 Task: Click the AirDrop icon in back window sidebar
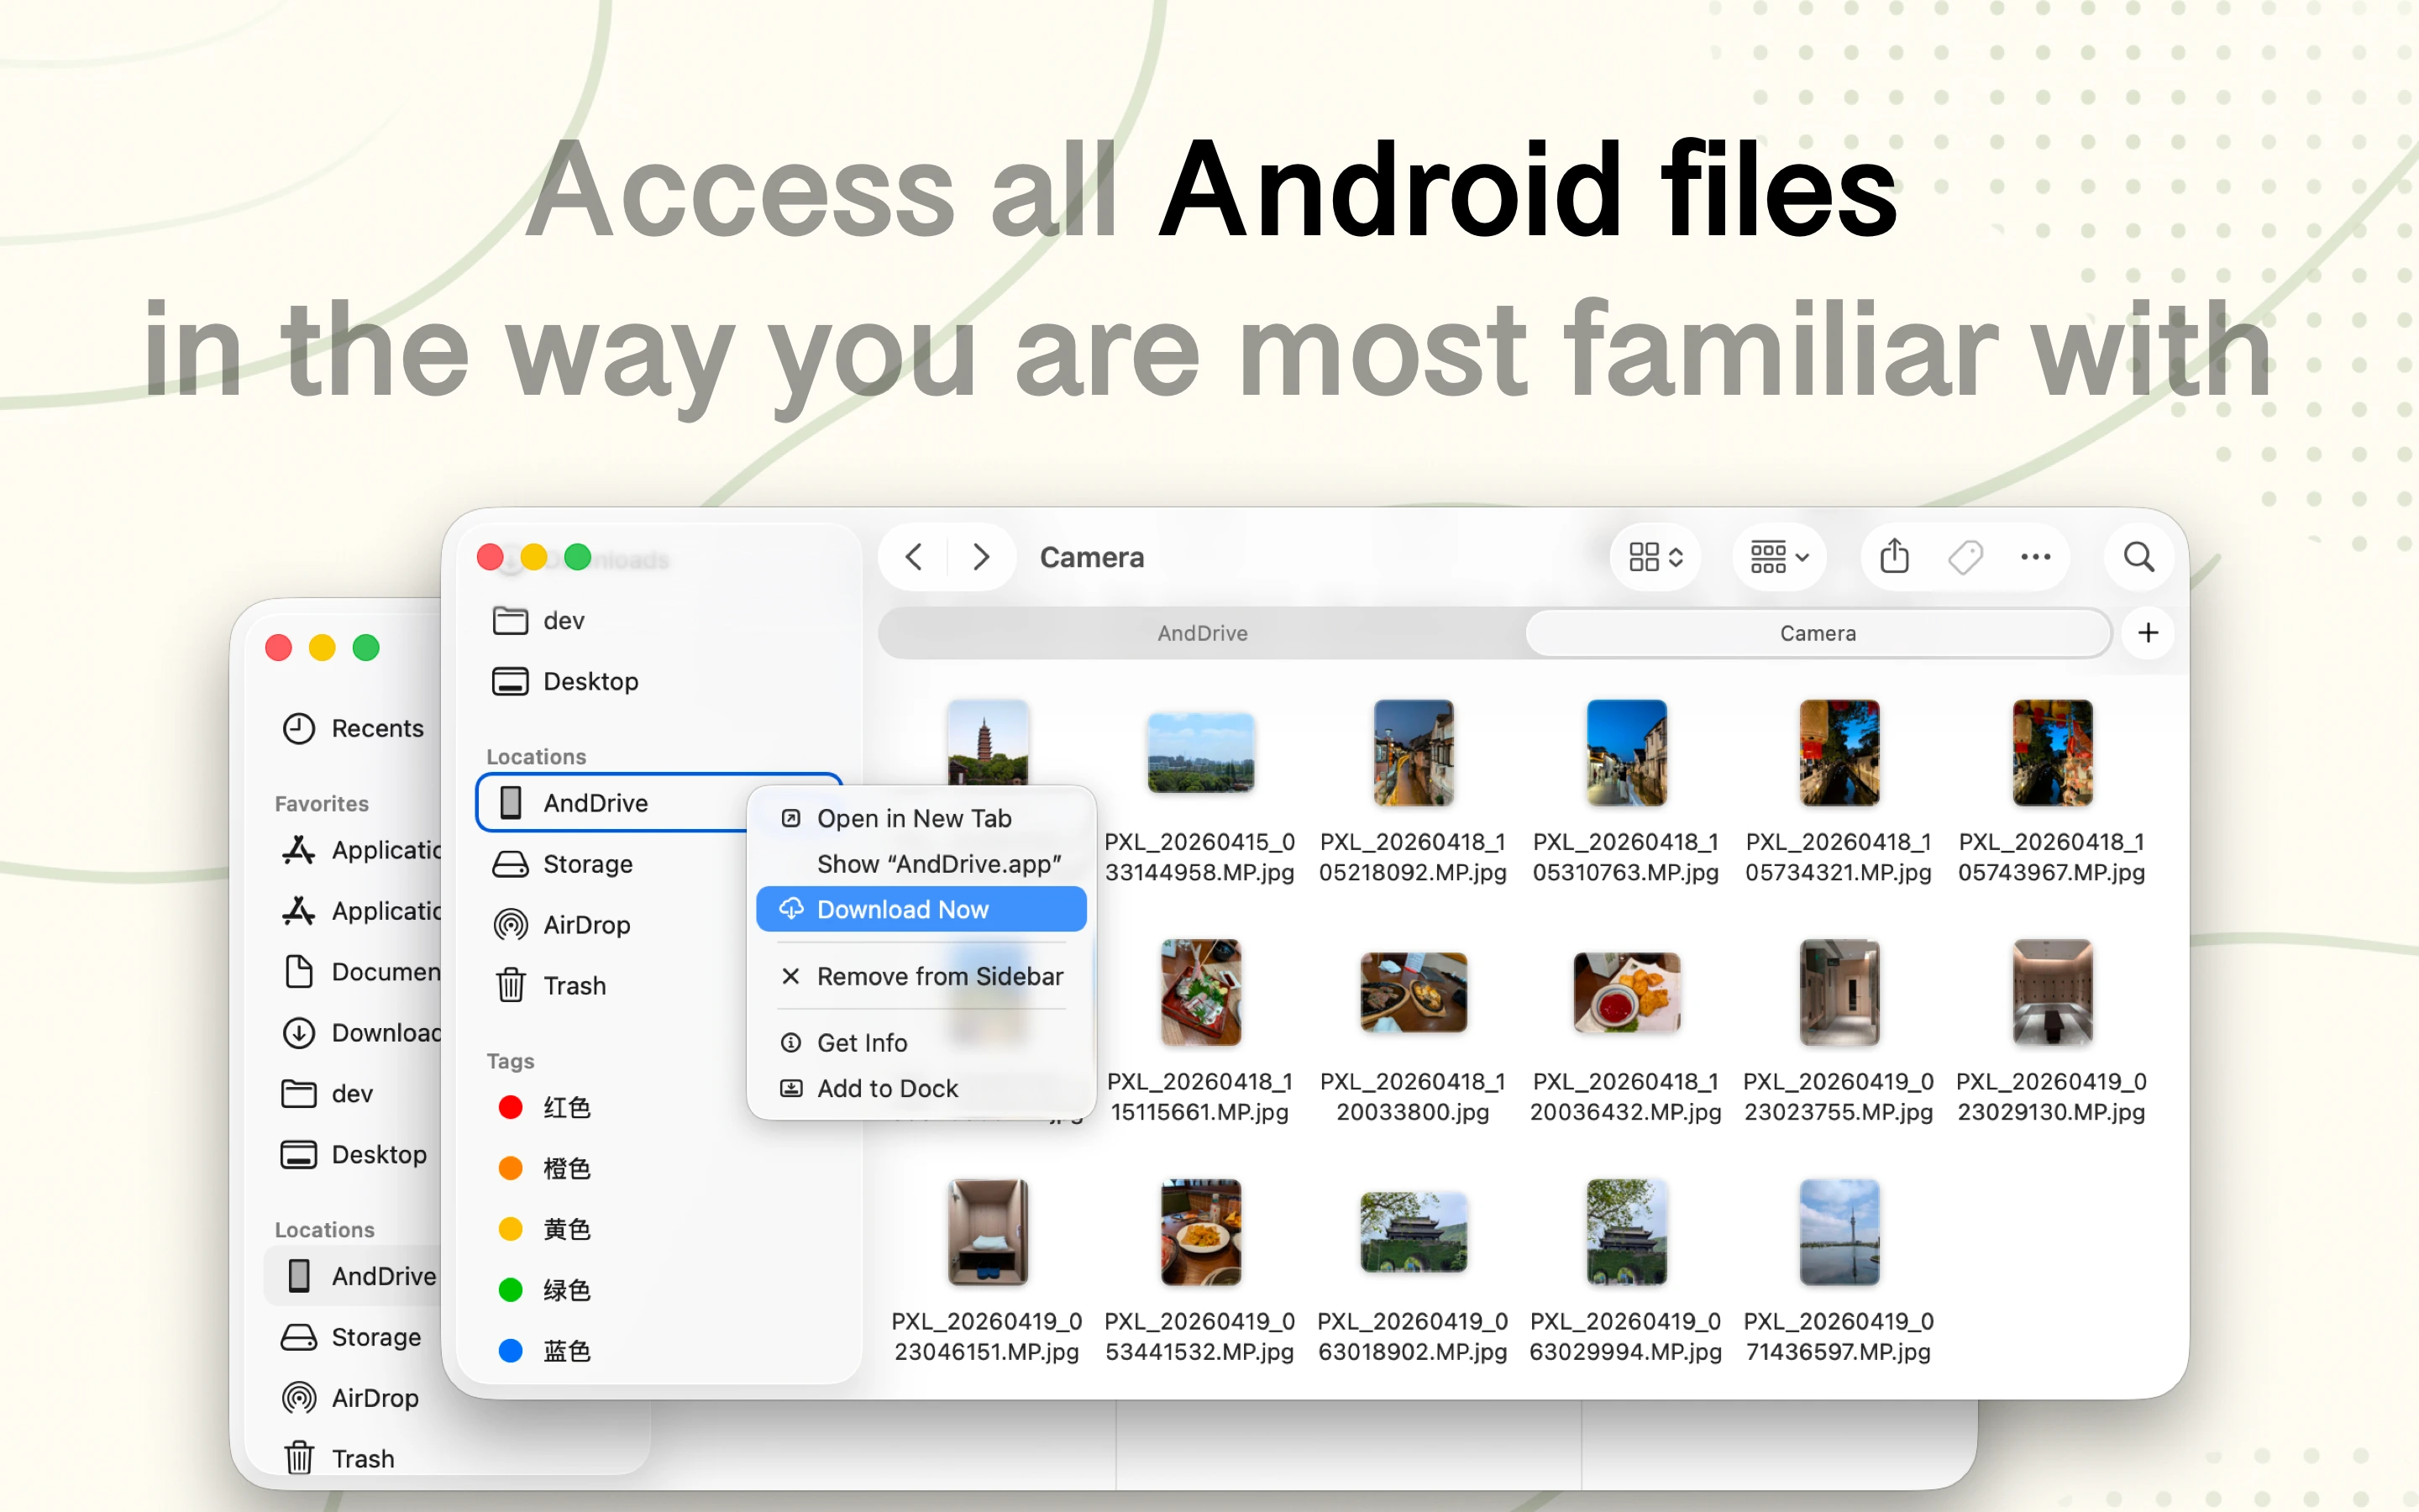298,1399
